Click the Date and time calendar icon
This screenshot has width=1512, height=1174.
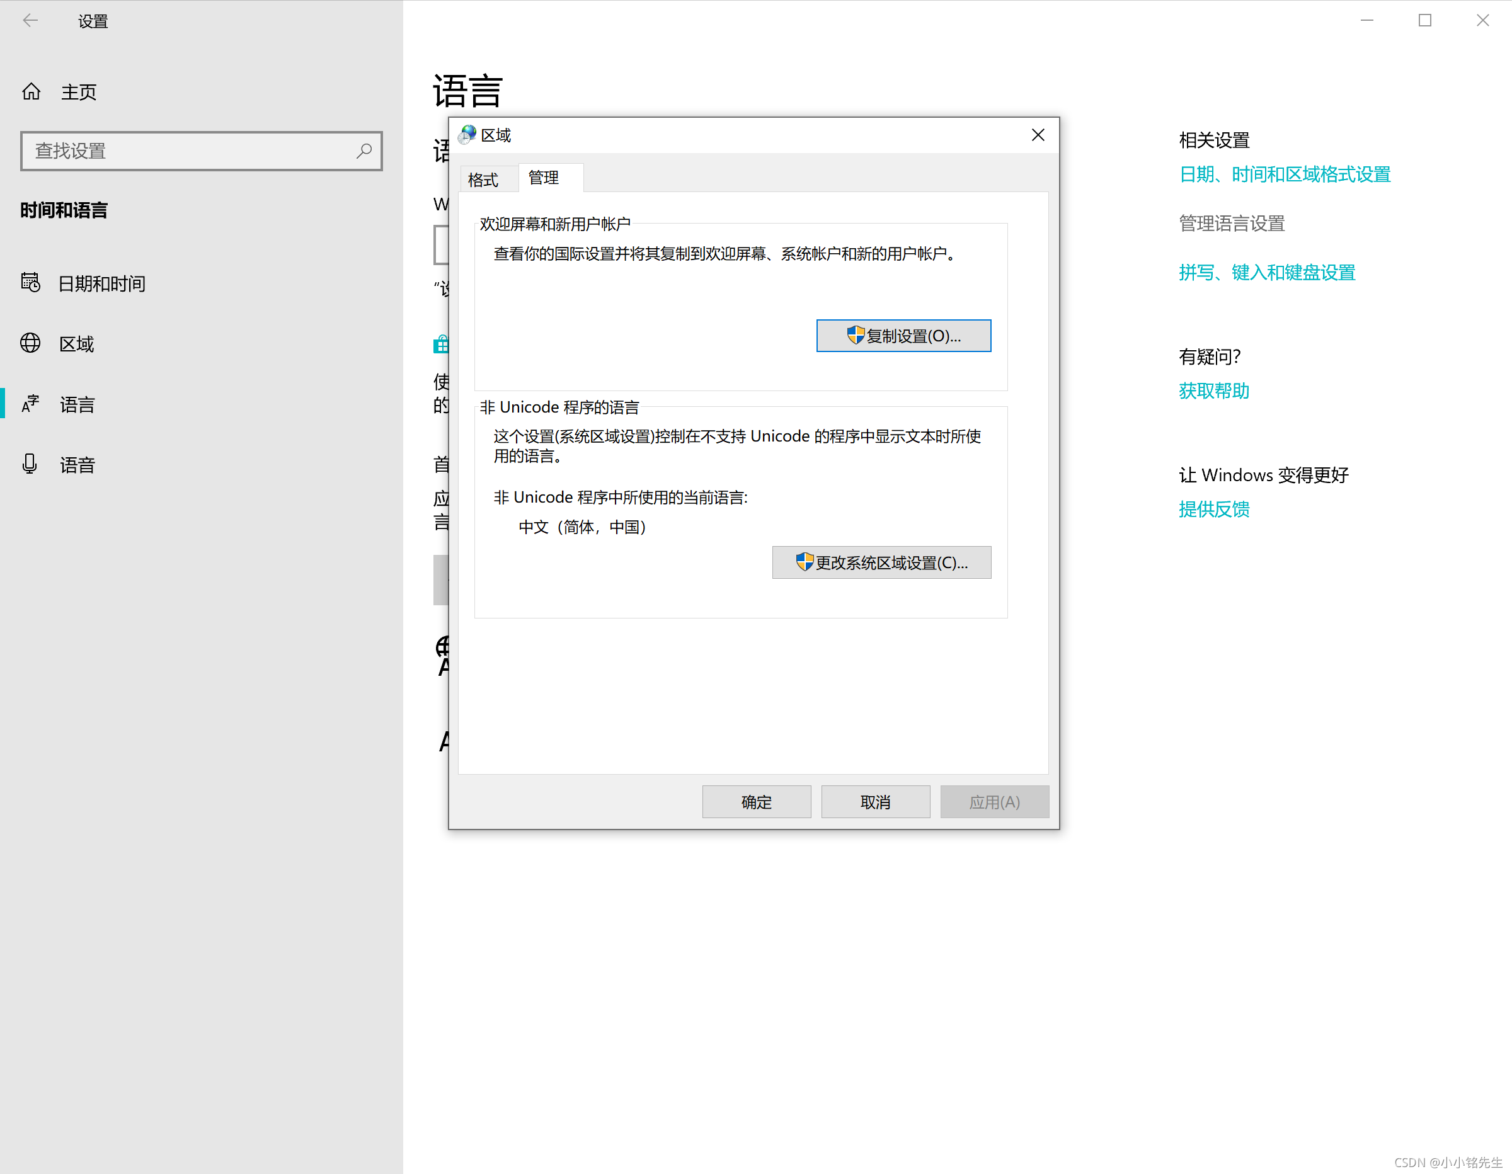(30, 282)
